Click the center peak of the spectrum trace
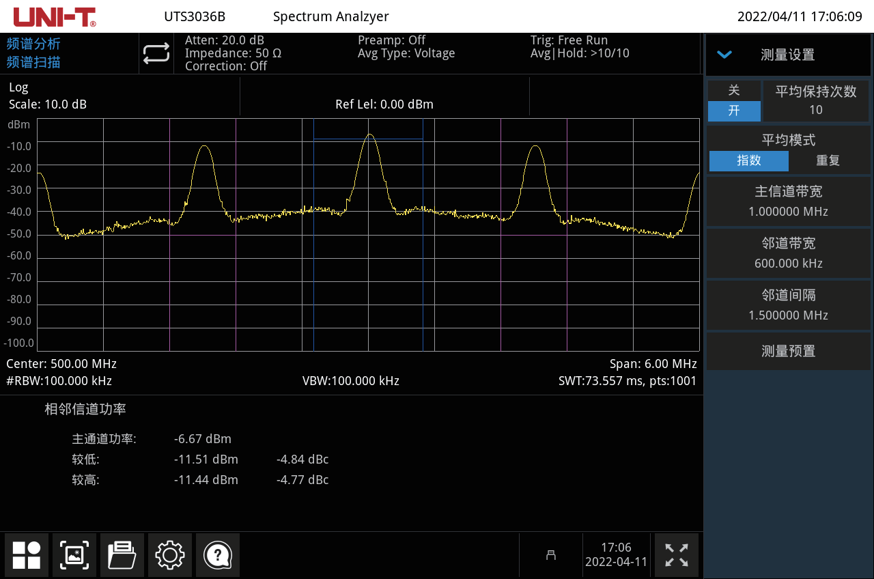The width and height of the screenshot is (874, 579). pyautogui.click(x=369, y=135)
